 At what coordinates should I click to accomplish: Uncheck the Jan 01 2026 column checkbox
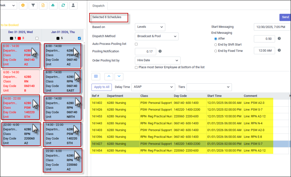pyautogui.click(x=79, y=38)
